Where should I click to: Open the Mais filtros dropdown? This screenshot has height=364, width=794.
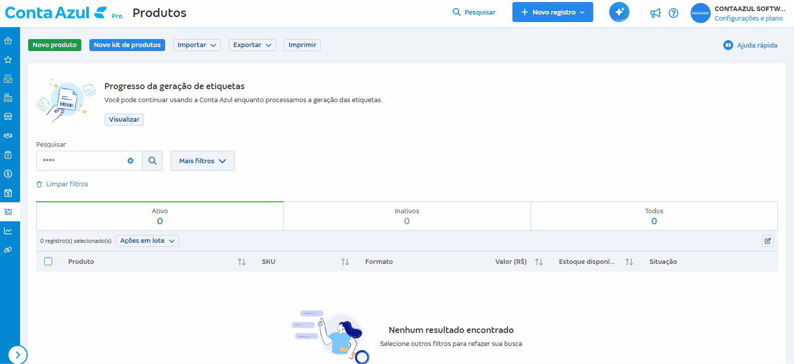click(x=203, y=161)
